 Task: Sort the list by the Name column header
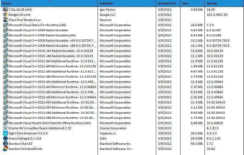click(x=49, y=3)
